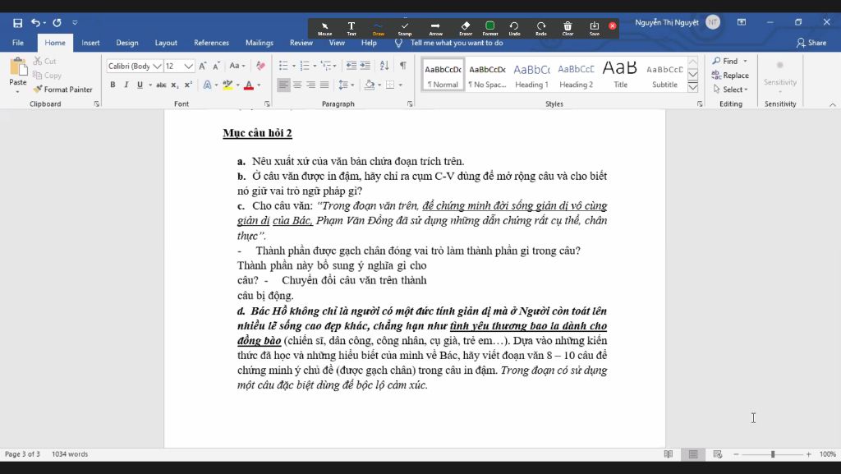841x474 pixels.
Task: Apply subscript formatting
Action: pos(175,85)
